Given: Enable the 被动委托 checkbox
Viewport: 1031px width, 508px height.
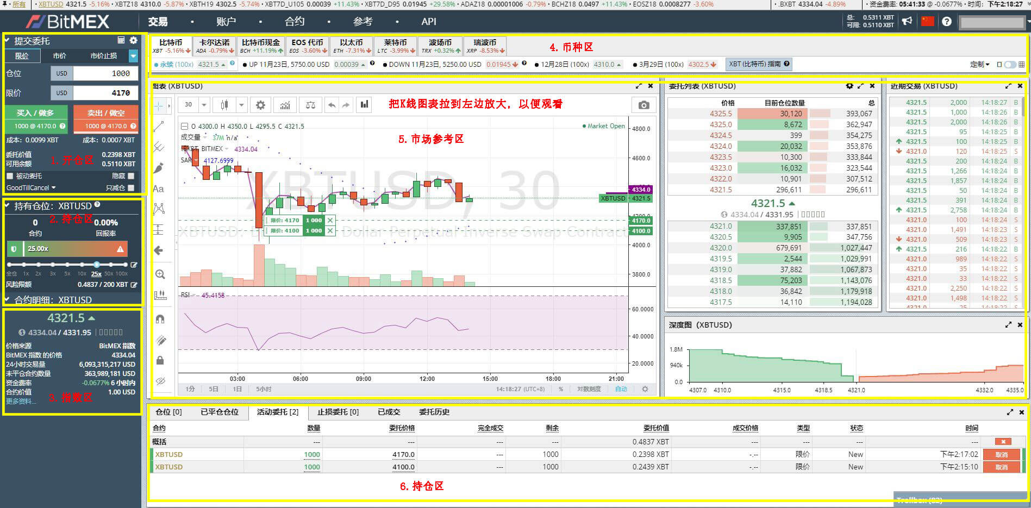Looking at the screenshot, I should 9,176.
